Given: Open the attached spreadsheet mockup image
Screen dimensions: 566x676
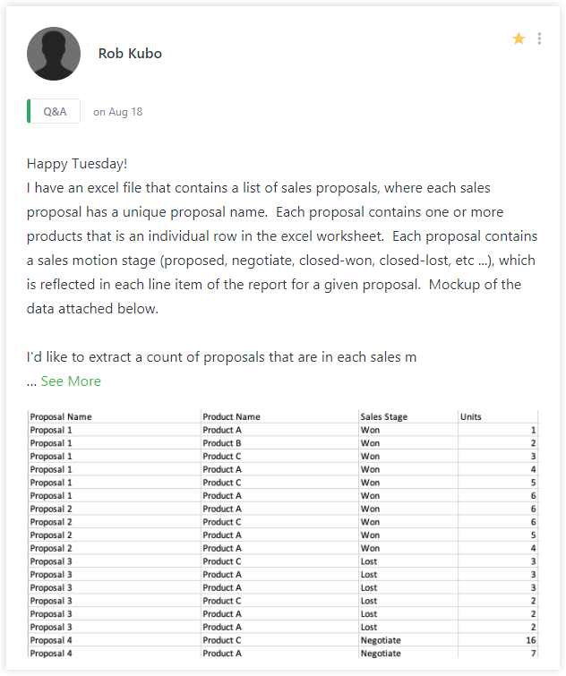Looking at the screenshot, I should pos(283,535).
